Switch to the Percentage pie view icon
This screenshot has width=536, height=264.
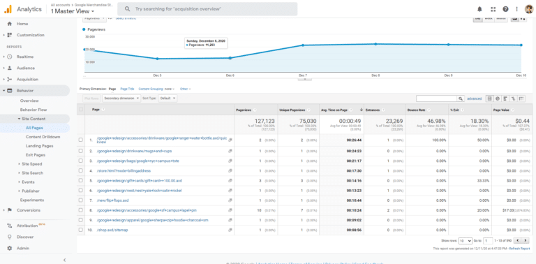point(498,98)
